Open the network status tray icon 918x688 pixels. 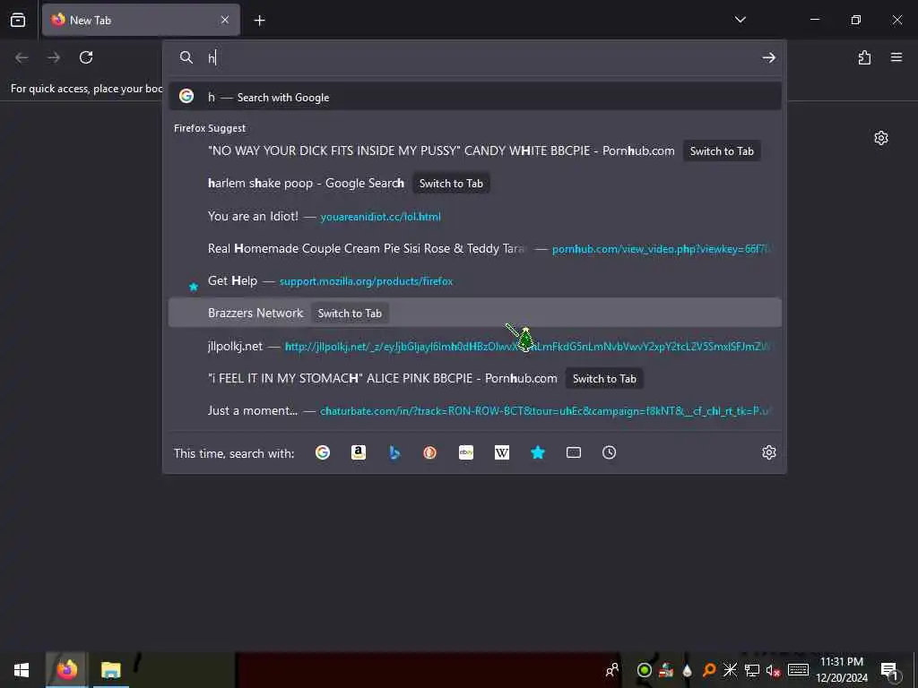(752, 670)
